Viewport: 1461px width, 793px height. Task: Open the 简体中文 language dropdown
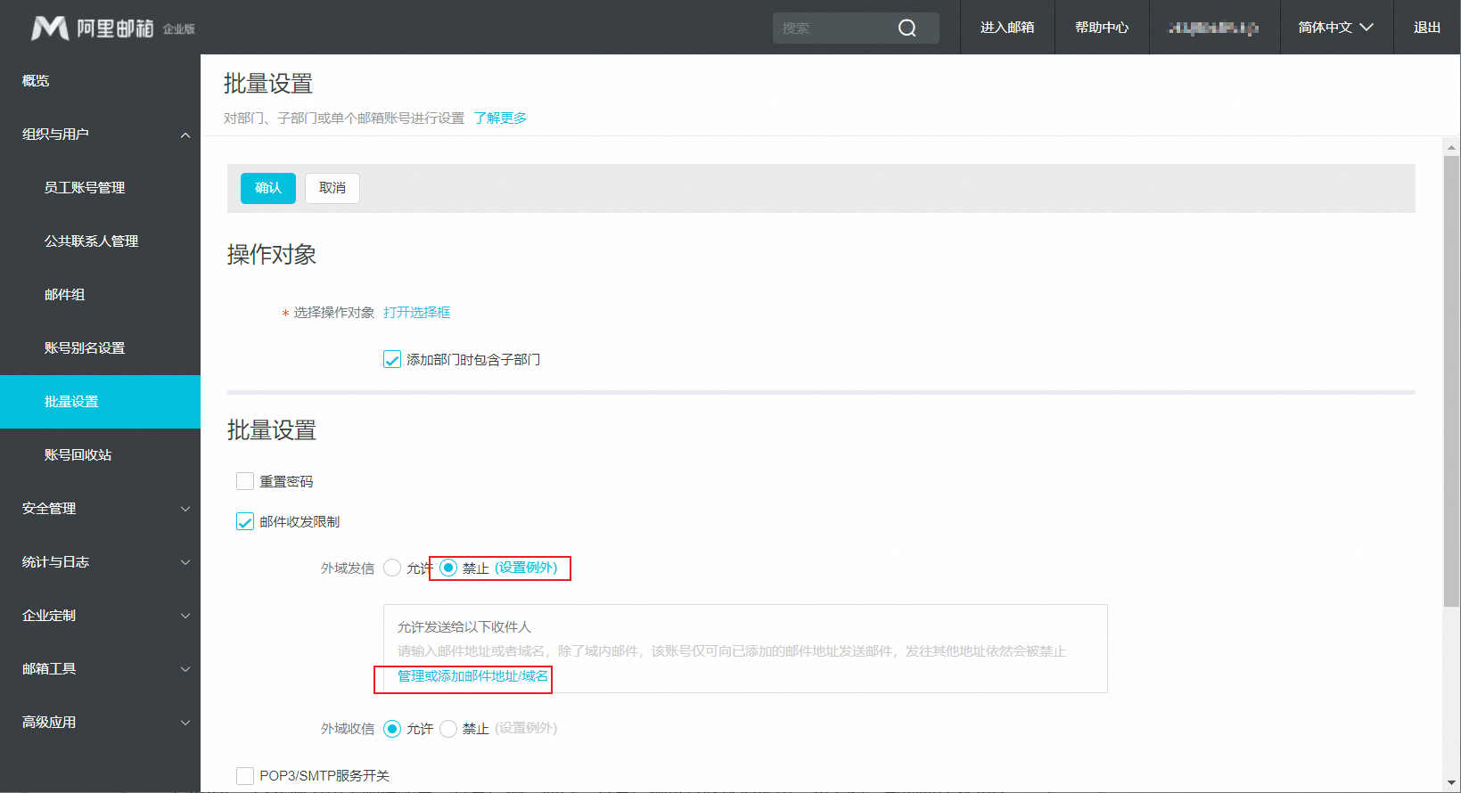tap(1336, 28)
